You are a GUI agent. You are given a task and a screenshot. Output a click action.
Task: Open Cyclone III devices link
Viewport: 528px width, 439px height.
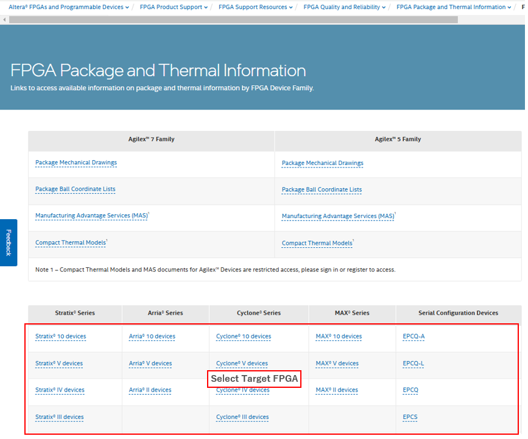pyautogui.click(x=242, y=417)
